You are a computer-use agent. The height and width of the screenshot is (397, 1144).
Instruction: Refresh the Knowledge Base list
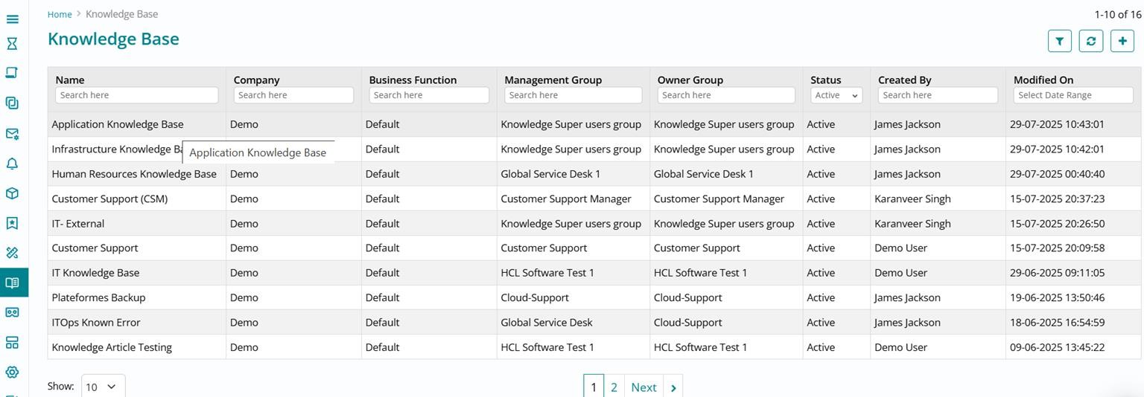click(x=1090, y=41)
